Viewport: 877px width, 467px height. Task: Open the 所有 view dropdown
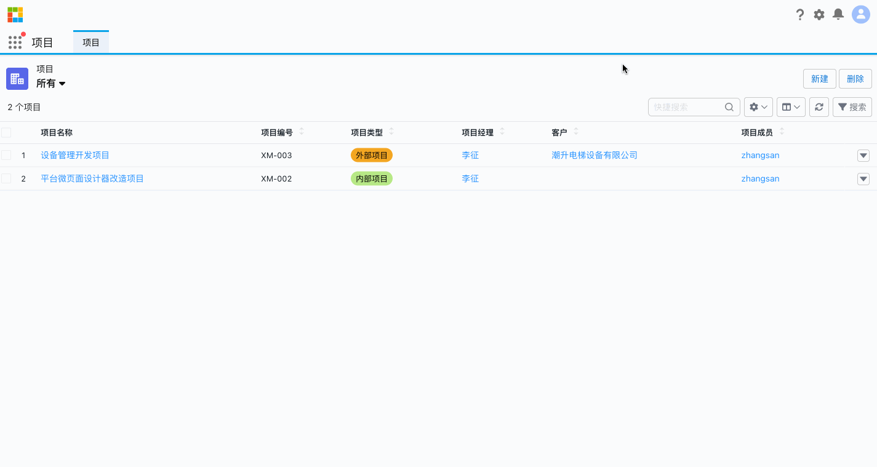51,83
